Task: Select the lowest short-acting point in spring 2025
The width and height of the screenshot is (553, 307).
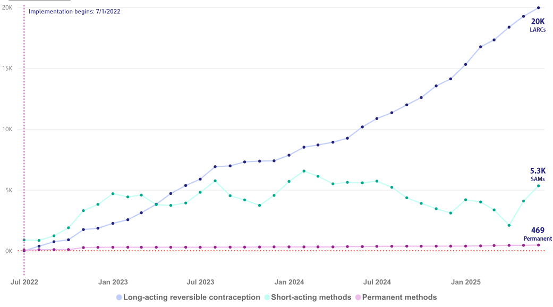Action: 509,225
